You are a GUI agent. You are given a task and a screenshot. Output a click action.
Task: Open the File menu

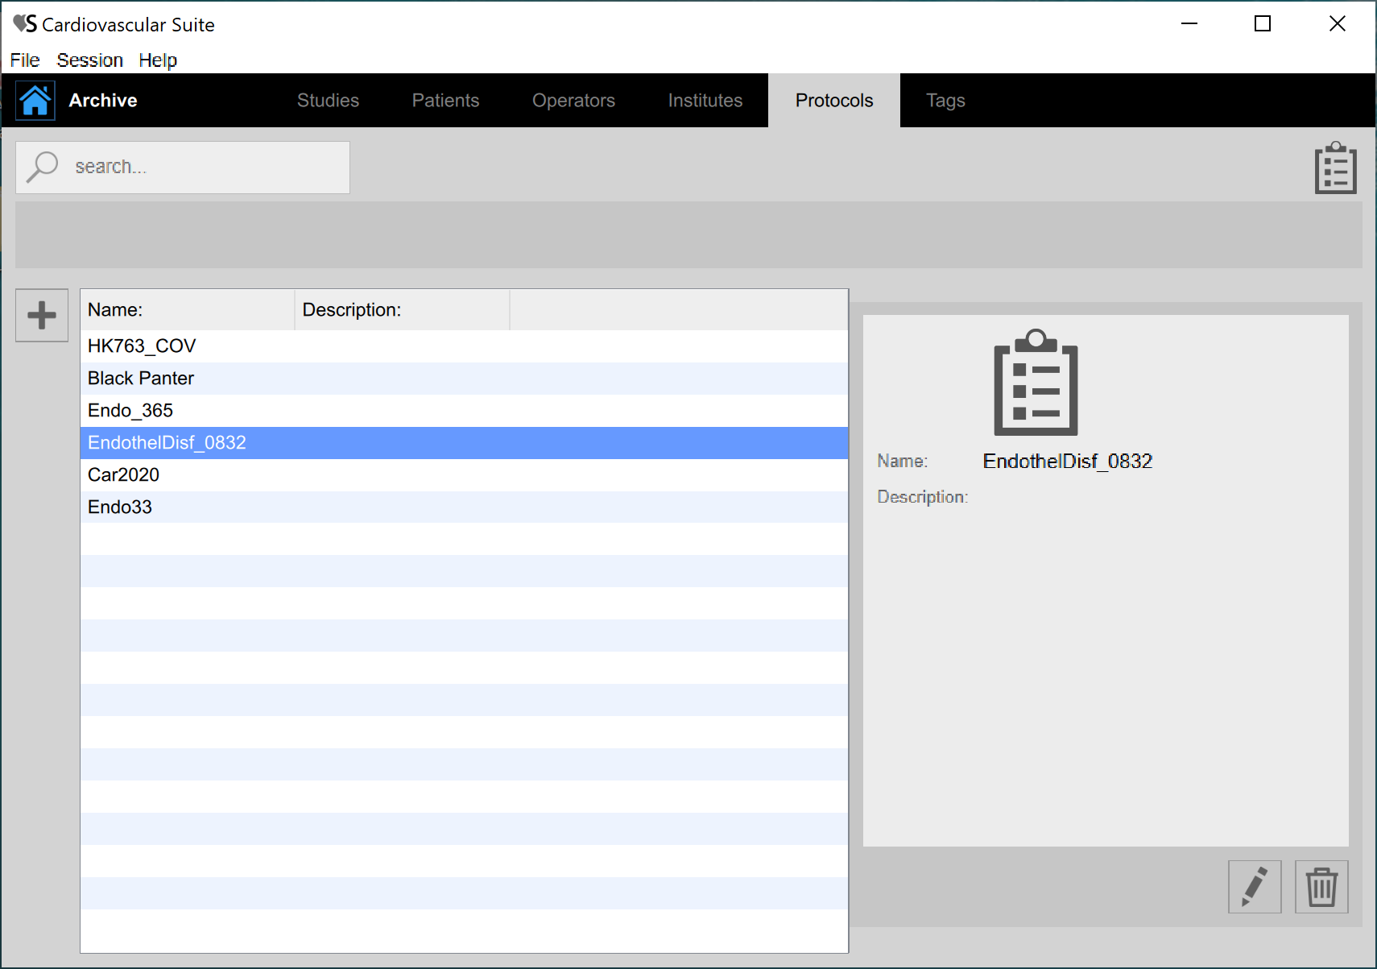pos(25,60)
